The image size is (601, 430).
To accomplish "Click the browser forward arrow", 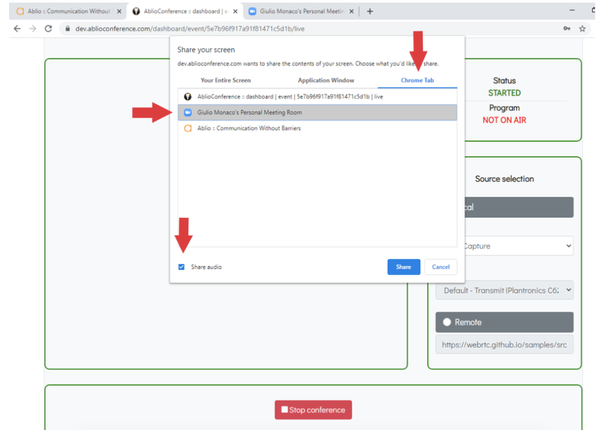I will tap(33, 29).
